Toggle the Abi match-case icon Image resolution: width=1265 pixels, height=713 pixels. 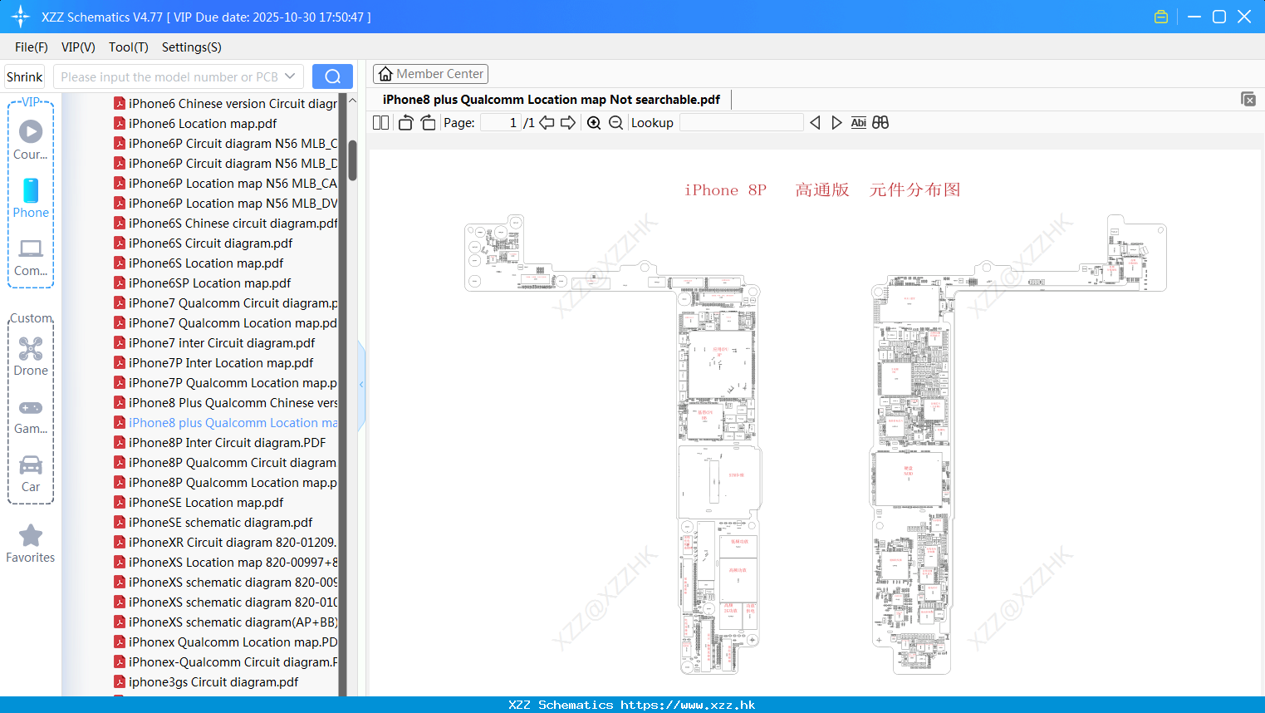click(x=859, y=123)
